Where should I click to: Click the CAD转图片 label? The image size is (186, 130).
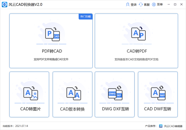(30, 109)
